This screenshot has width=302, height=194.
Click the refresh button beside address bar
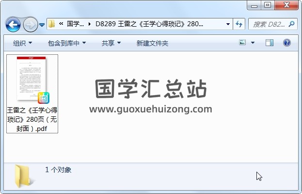coord(239,24)
